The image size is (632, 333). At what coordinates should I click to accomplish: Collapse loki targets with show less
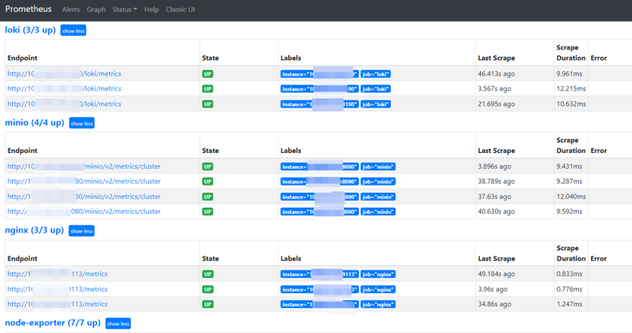point(73,30)
